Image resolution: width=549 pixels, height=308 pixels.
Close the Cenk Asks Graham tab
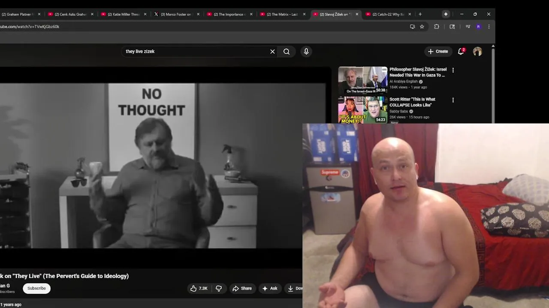click(x=92, y=14)
